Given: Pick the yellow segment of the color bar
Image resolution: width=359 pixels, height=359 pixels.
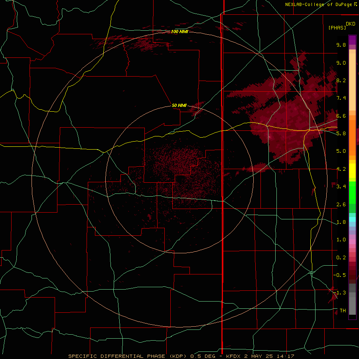Looking at the screenshot, I should (352, 171).
